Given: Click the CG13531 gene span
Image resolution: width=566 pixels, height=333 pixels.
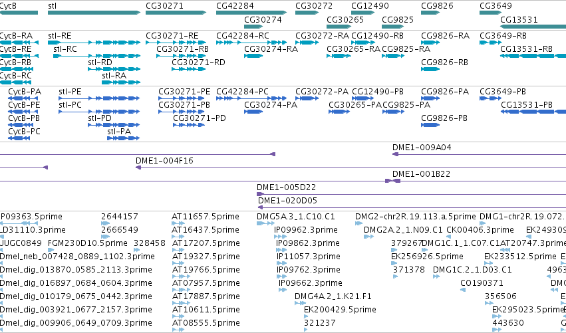Looking at the screenshot, I should [x=533, y=27].
